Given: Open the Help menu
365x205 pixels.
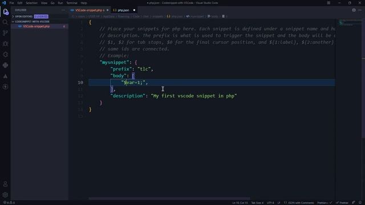Looking at the screenshot, I should (84, 3).
